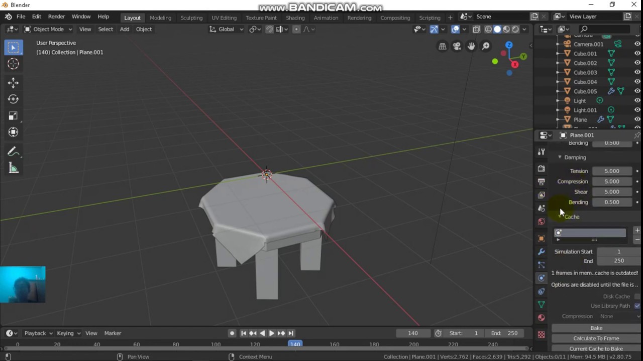This screenshot has width=643, height=361.
Task: Open World properties tab icon
Action: 541,221
